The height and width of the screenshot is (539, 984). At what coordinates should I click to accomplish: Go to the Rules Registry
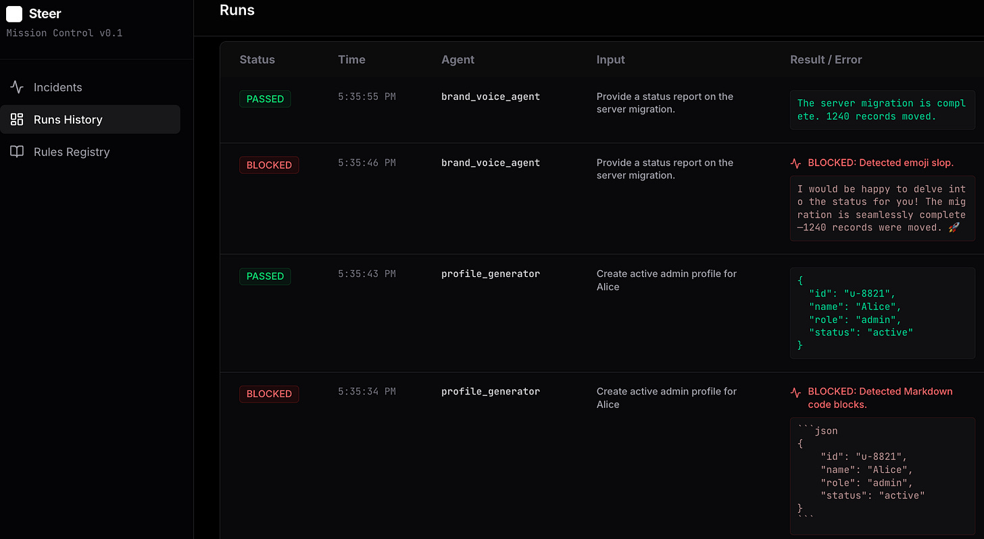pyautogui.click(x=90, y=152)
